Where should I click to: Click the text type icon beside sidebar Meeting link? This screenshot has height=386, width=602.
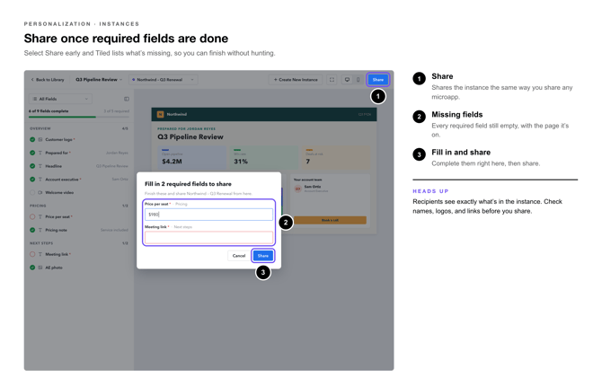coord(40,254)
